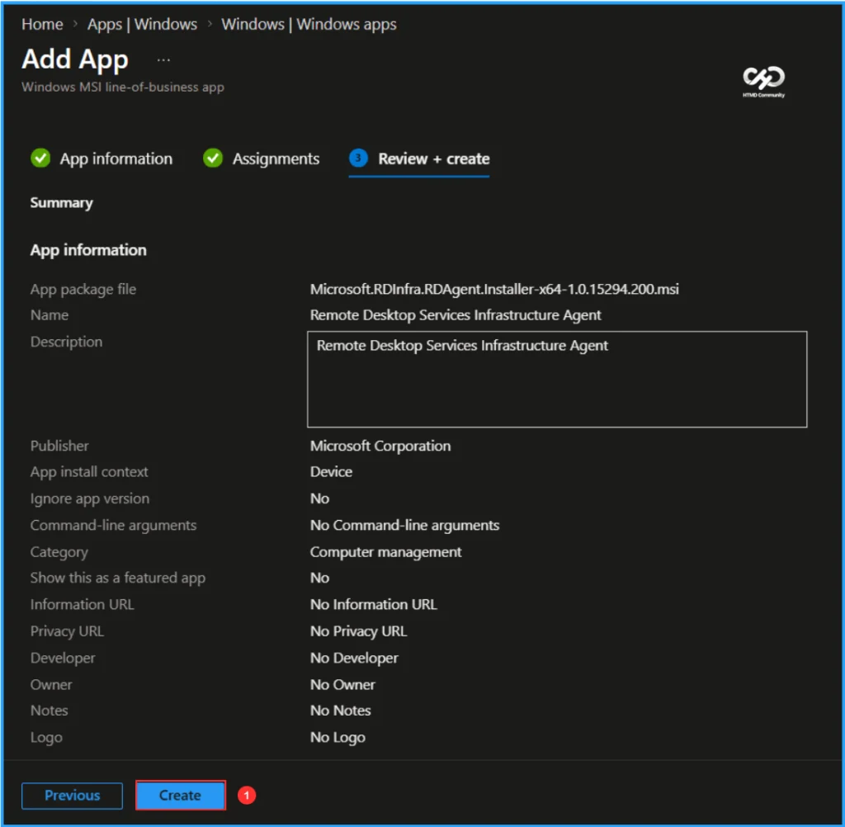The image size is (845, 827).
Task: Click the Create button
Action: pyautogui.click(x=180, y=795)
